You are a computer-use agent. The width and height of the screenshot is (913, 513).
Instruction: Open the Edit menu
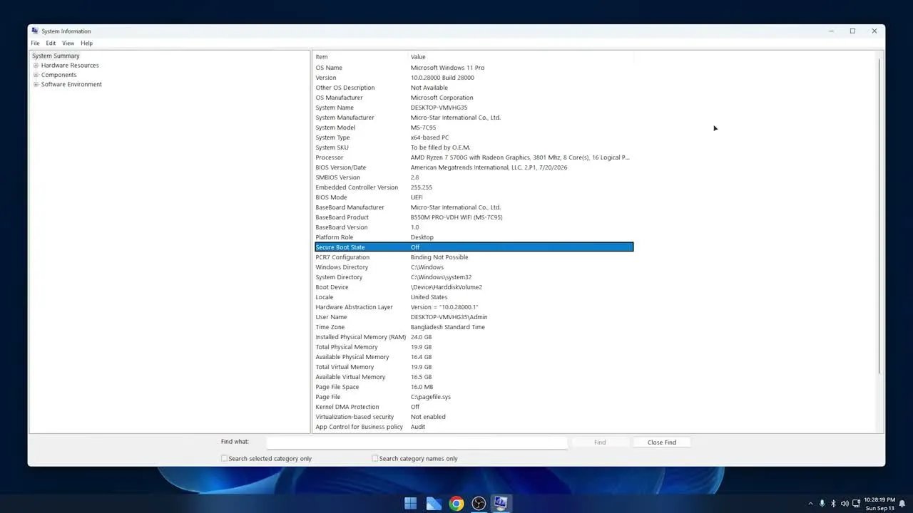[x=51, y=43]
